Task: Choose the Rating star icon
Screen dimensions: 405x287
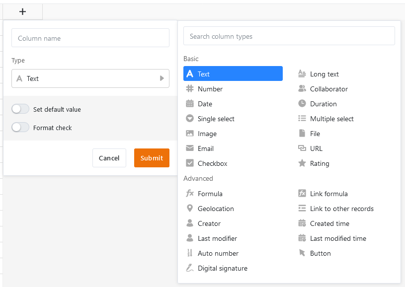Action: 302,163
